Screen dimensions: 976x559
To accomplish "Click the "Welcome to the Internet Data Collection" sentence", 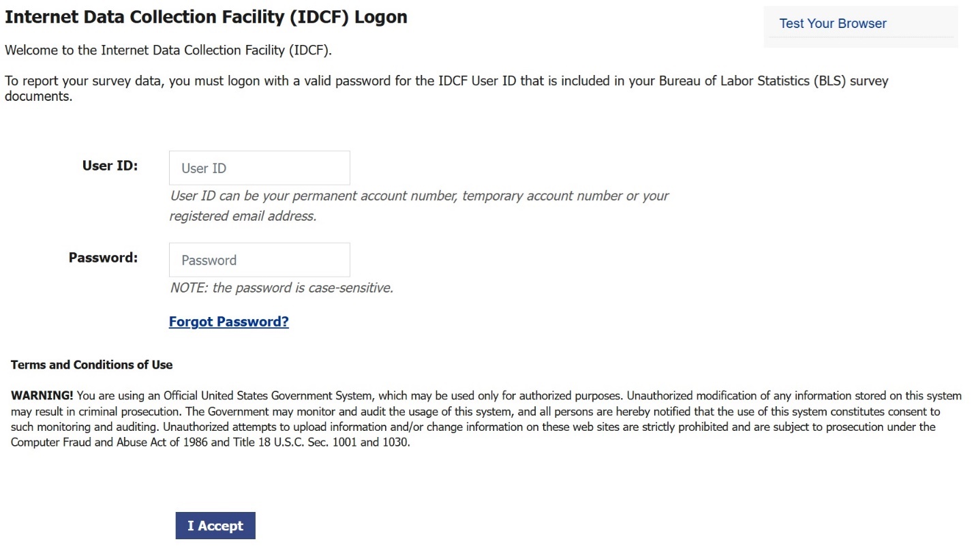I will 168,50.
